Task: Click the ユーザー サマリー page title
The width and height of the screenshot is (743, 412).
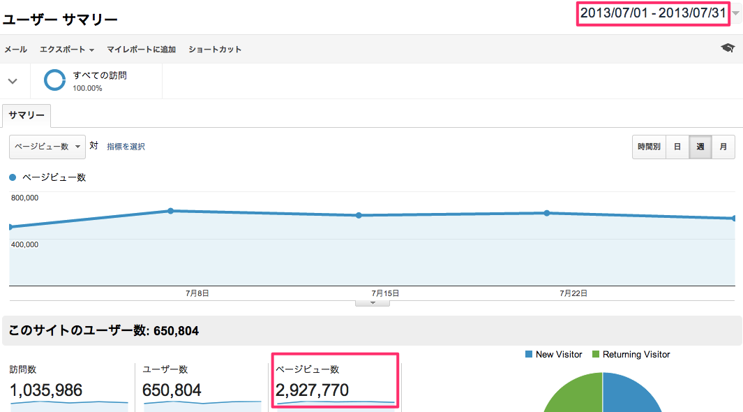Action: [x=60, y=20]
